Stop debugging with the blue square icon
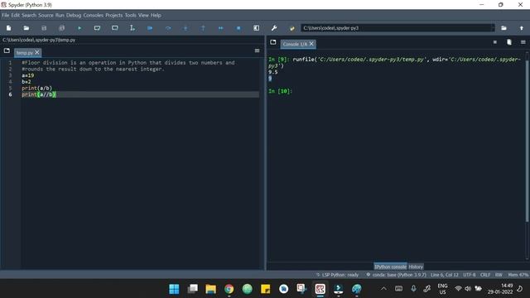Screen dimensions: 530x298 click(x=238, y=28)
